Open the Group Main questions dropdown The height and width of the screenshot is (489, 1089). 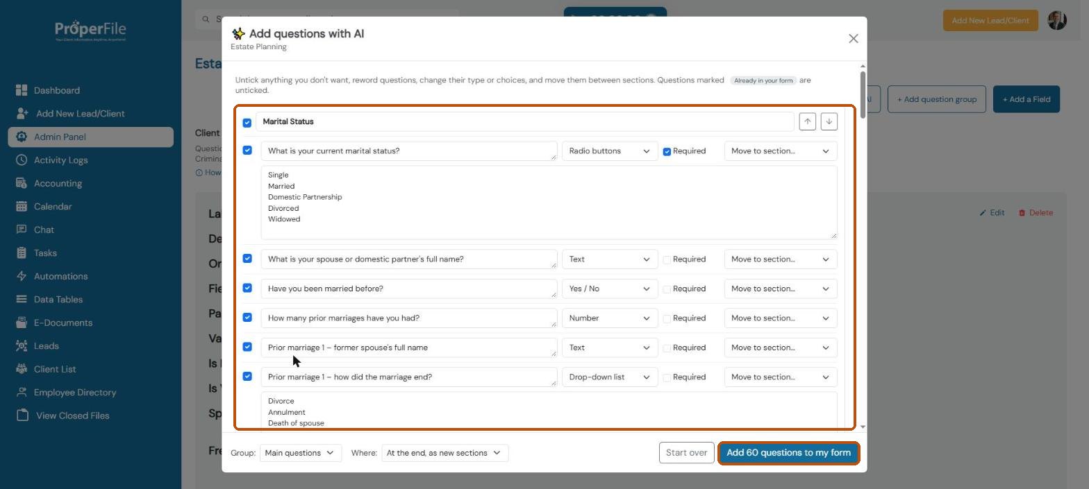(x=300, y=453)
